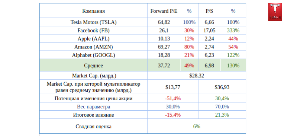Click the red -51,4% potential value
The width and height of the screenshot is (284, 136).
(x=173, y=99)
